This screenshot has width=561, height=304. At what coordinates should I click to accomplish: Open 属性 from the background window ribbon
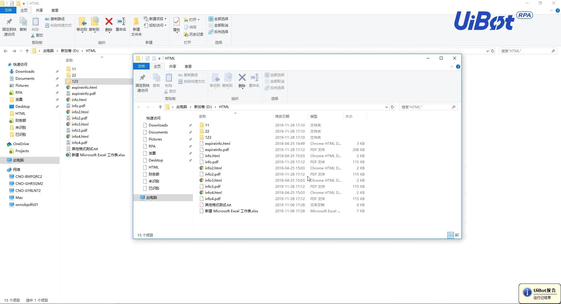(176, 25)
